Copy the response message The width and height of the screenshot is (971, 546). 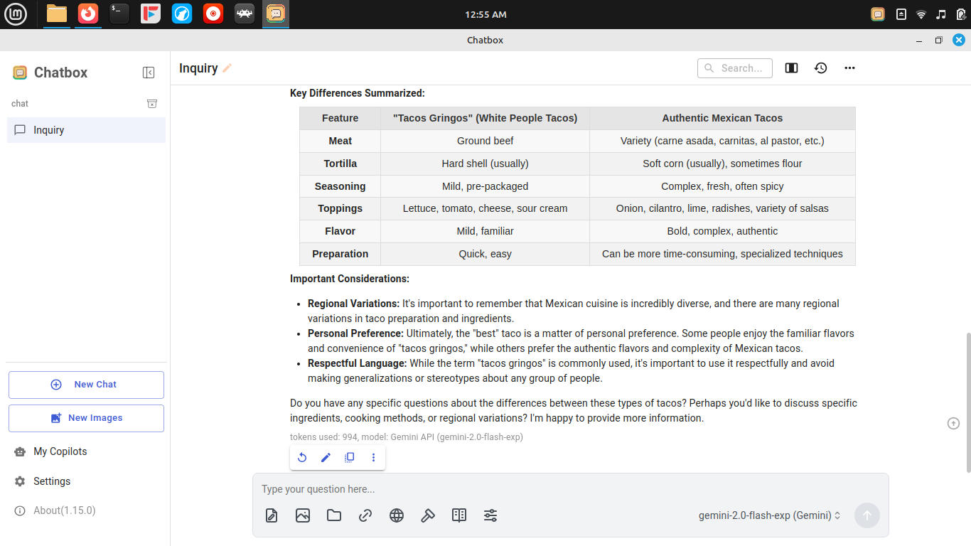point(349,458)
